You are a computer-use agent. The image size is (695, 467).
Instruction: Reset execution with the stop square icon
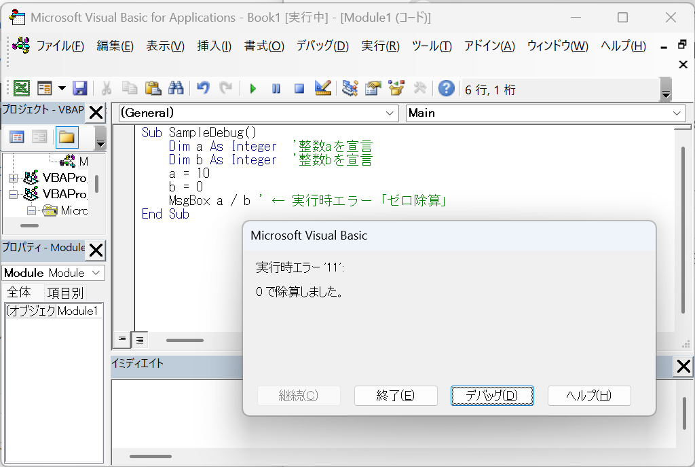(x=299, y=89)
